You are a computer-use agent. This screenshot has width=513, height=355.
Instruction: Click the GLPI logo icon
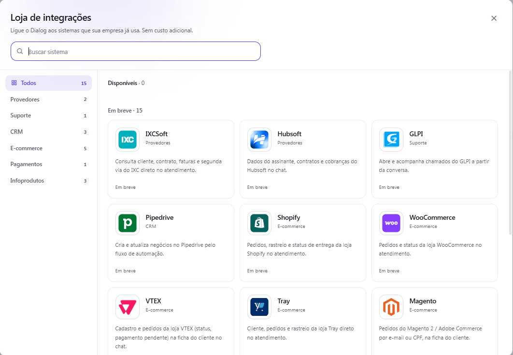(x=391, y=140)
